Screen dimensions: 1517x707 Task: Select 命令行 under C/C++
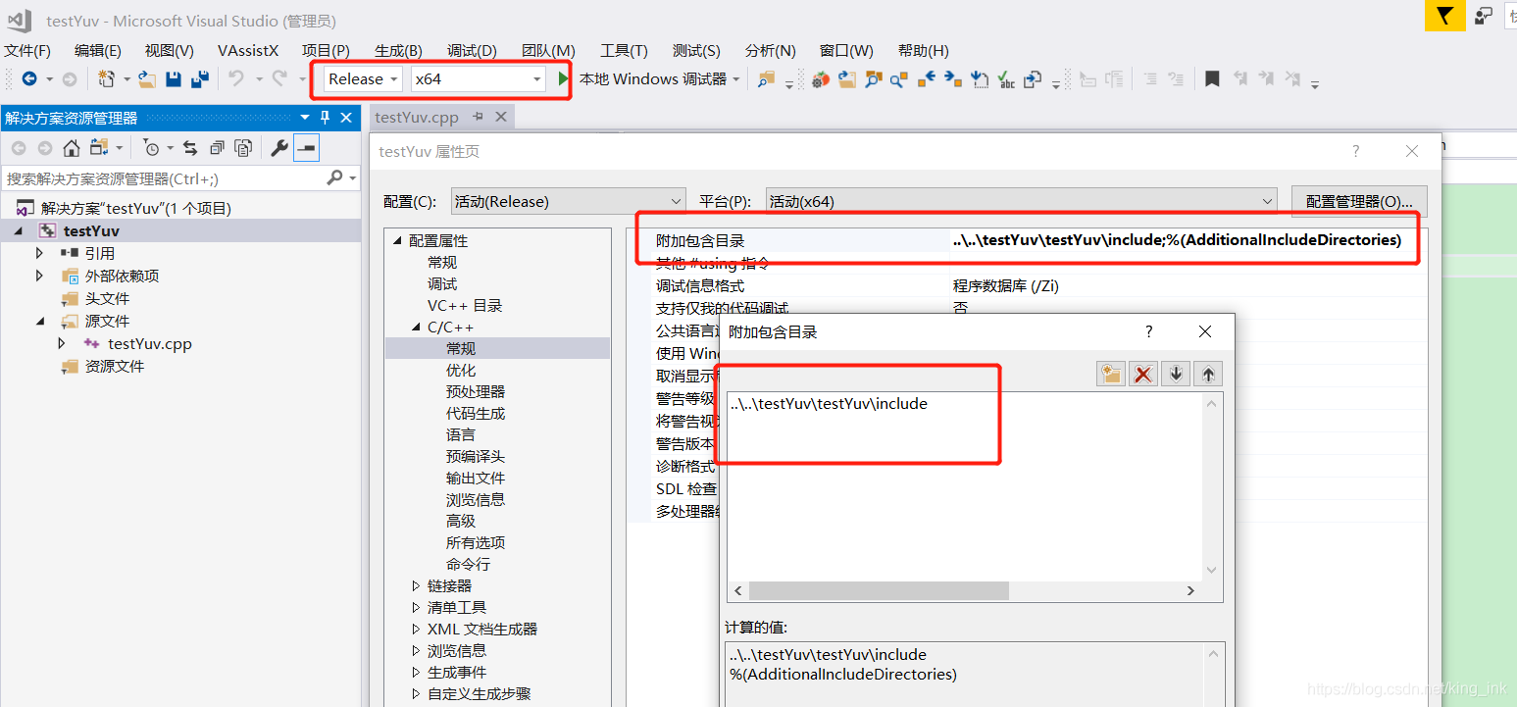click(x=468, y=565)
